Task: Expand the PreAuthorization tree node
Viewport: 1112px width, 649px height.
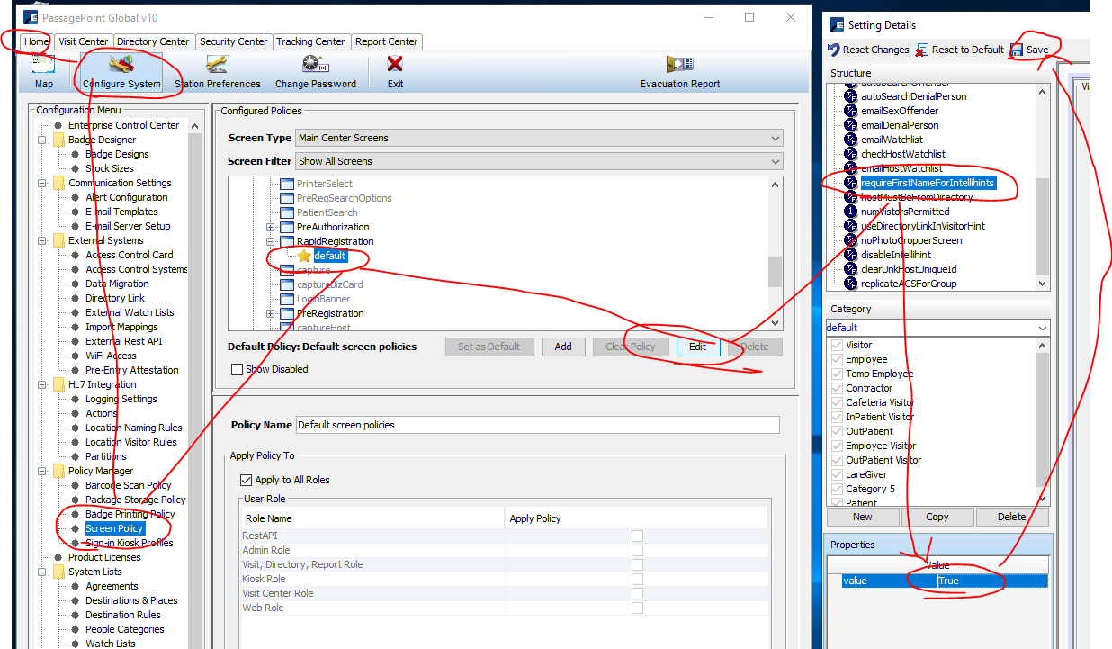Action: pyautogui.click(x=270, y=227)
